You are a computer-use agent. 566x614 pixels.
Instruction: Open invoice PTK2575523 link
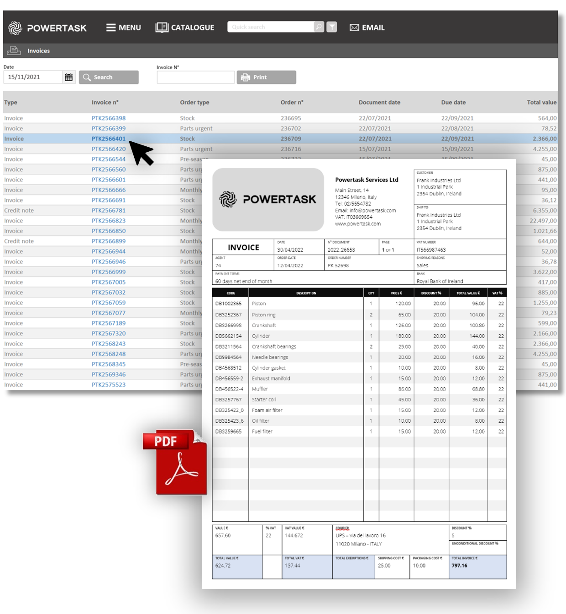click(x=109, y=385)
